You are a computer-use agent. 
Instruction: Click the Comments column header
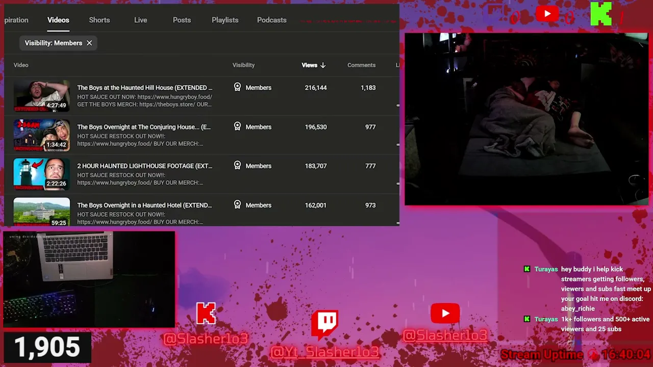pyautogui.click(x=361, y=65)
